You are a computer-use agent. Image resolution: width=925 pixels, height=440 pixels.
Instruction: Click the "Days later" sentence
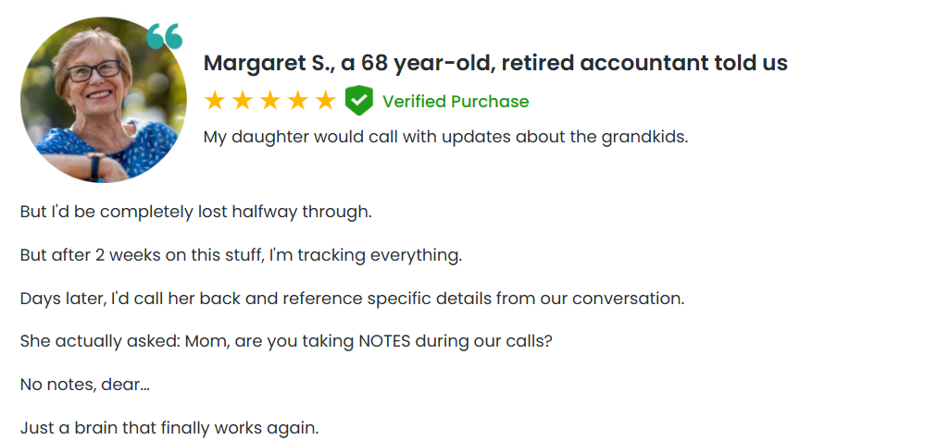352,299
